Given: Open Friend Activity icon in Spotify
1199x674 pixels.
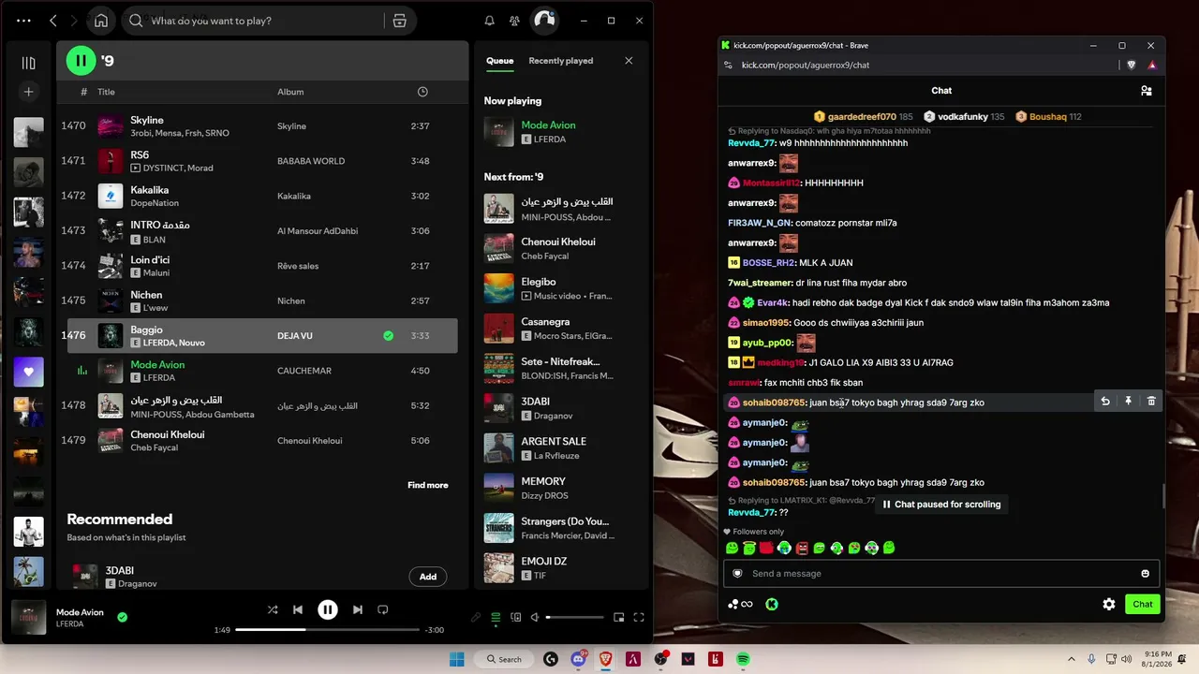Looking at the screenshot, I should [x=514, y=21].
